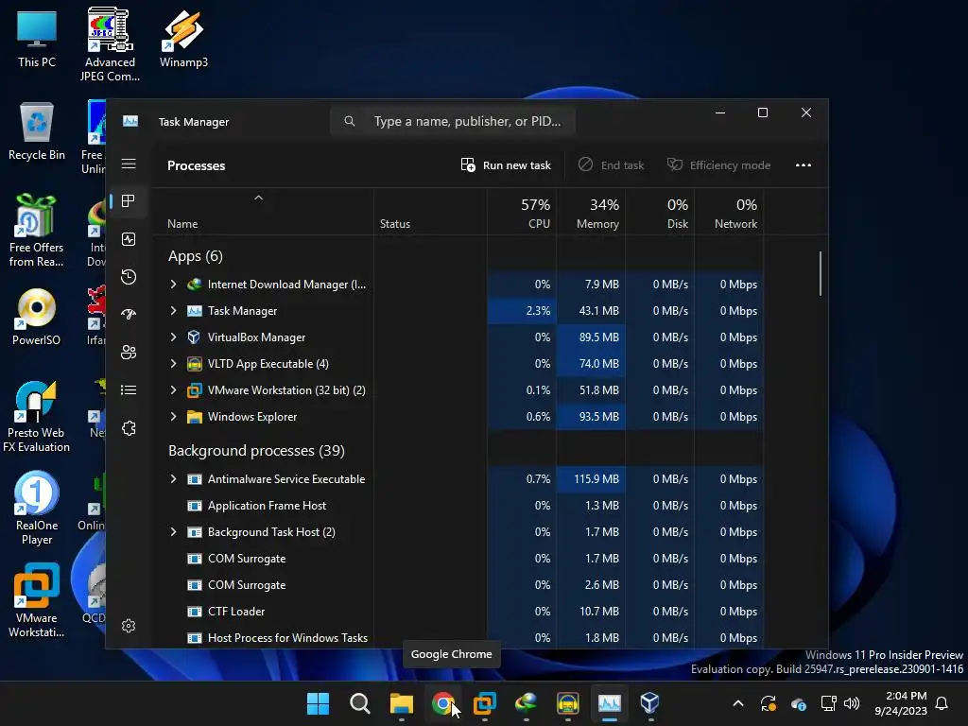Show hidden system tray icons chevron
Viewport: 968px width, 726px height.
(x=737, y=703)
